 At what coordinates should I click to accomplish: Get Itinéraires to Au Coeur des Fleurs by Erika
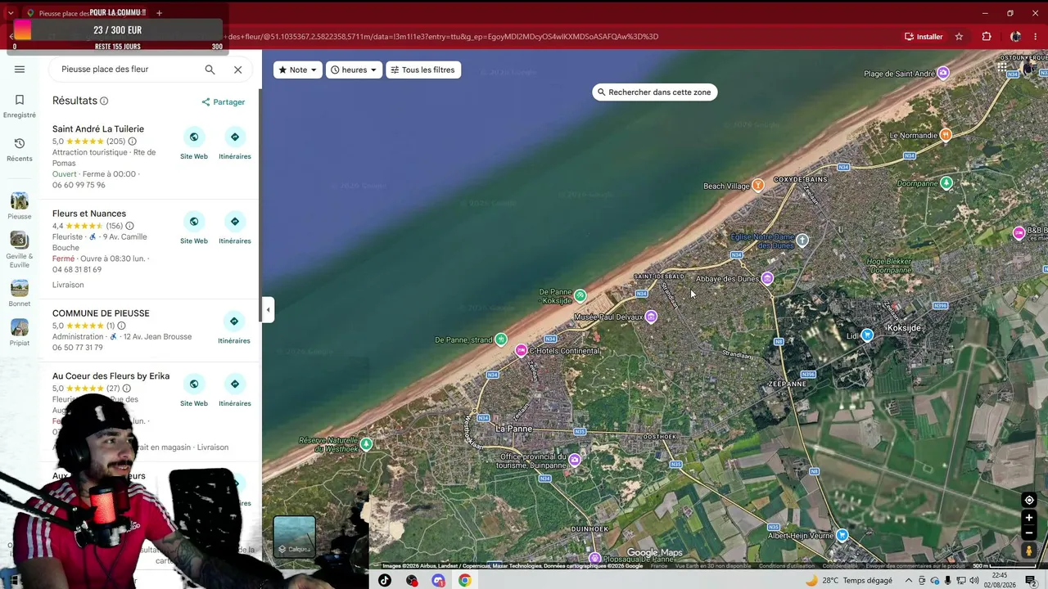tap(235, 390)
